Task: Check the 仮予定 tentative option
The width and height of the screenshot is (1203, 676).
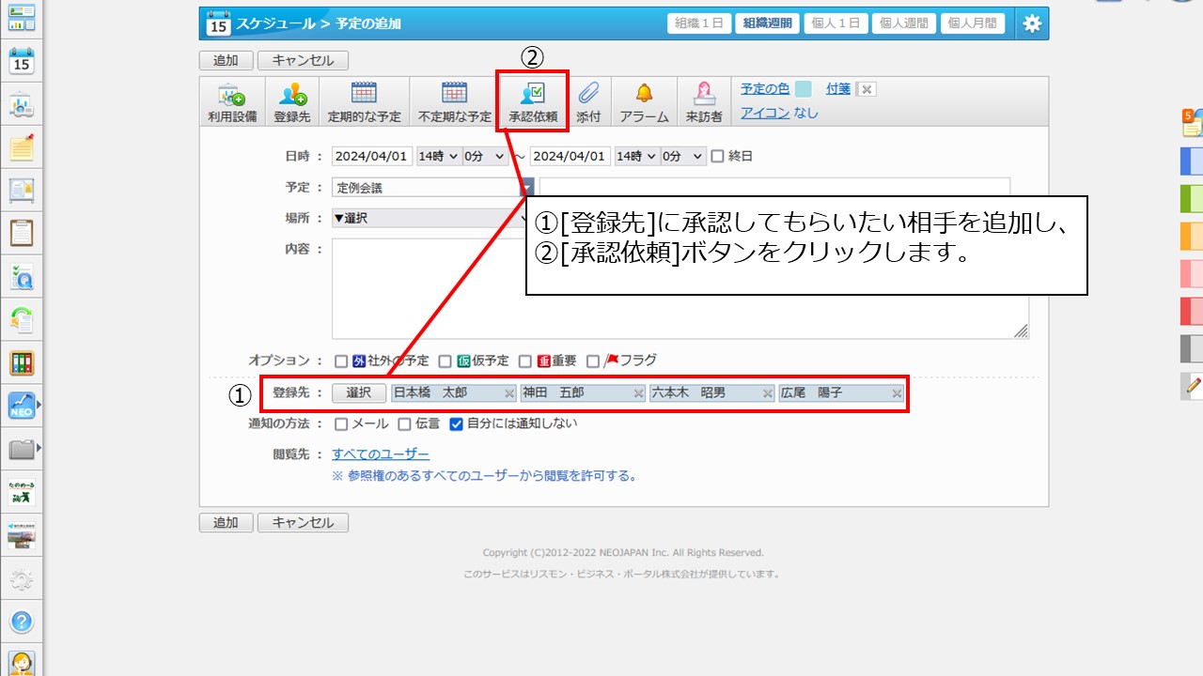Action: tap(445, 361)
